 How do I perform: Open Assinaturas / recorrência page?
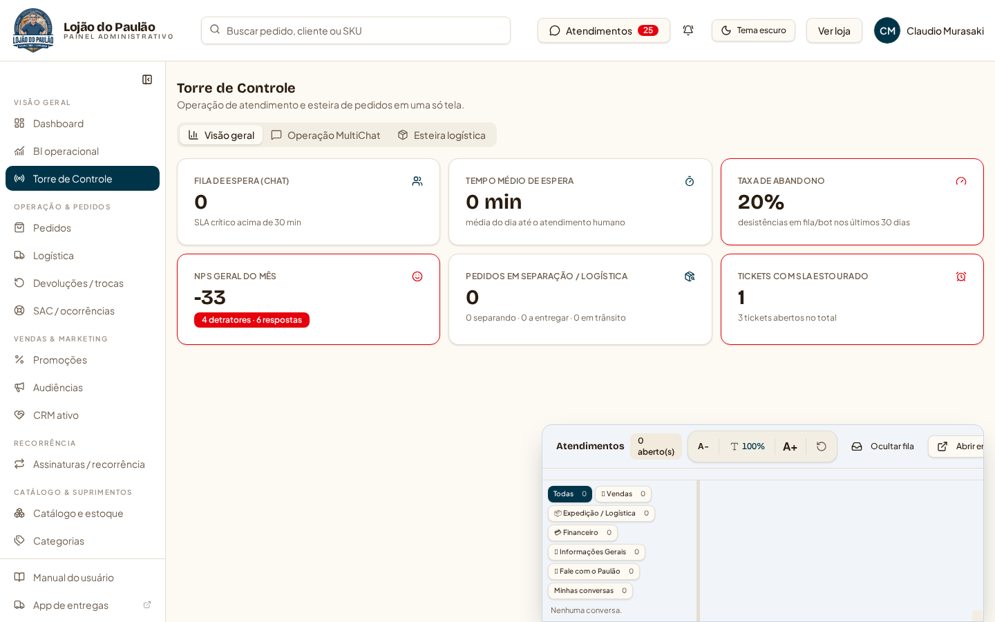tap(82, 464)
